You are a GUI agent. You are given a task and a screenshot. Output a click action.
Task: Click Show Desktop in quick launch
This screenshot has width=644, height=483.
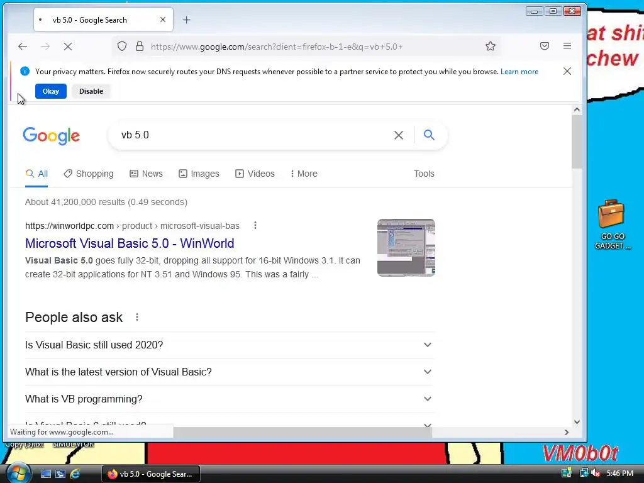(x=45, y=474)
